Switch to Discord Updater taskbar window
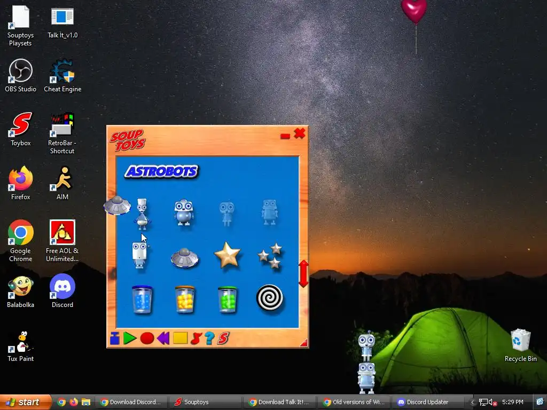547x410 pixels. pos(429,402)
